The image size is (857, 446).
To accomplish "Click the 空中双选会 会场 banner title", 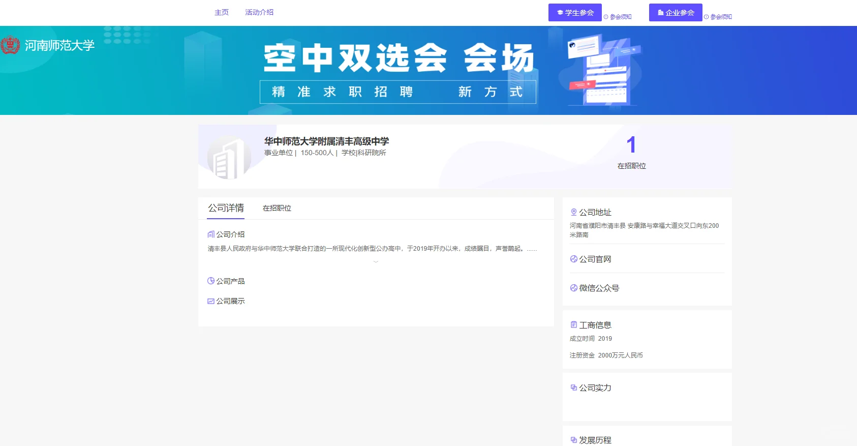I will [399, 58].
